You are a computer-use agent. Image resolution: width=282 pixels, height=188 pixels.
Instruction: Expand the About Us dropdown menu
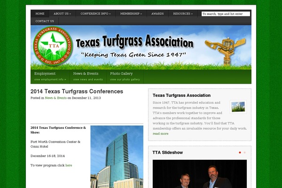(62, 14)
